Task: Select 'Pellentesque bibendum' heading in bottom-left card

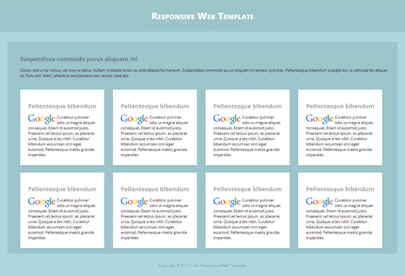Action: (x=62, y=189)
